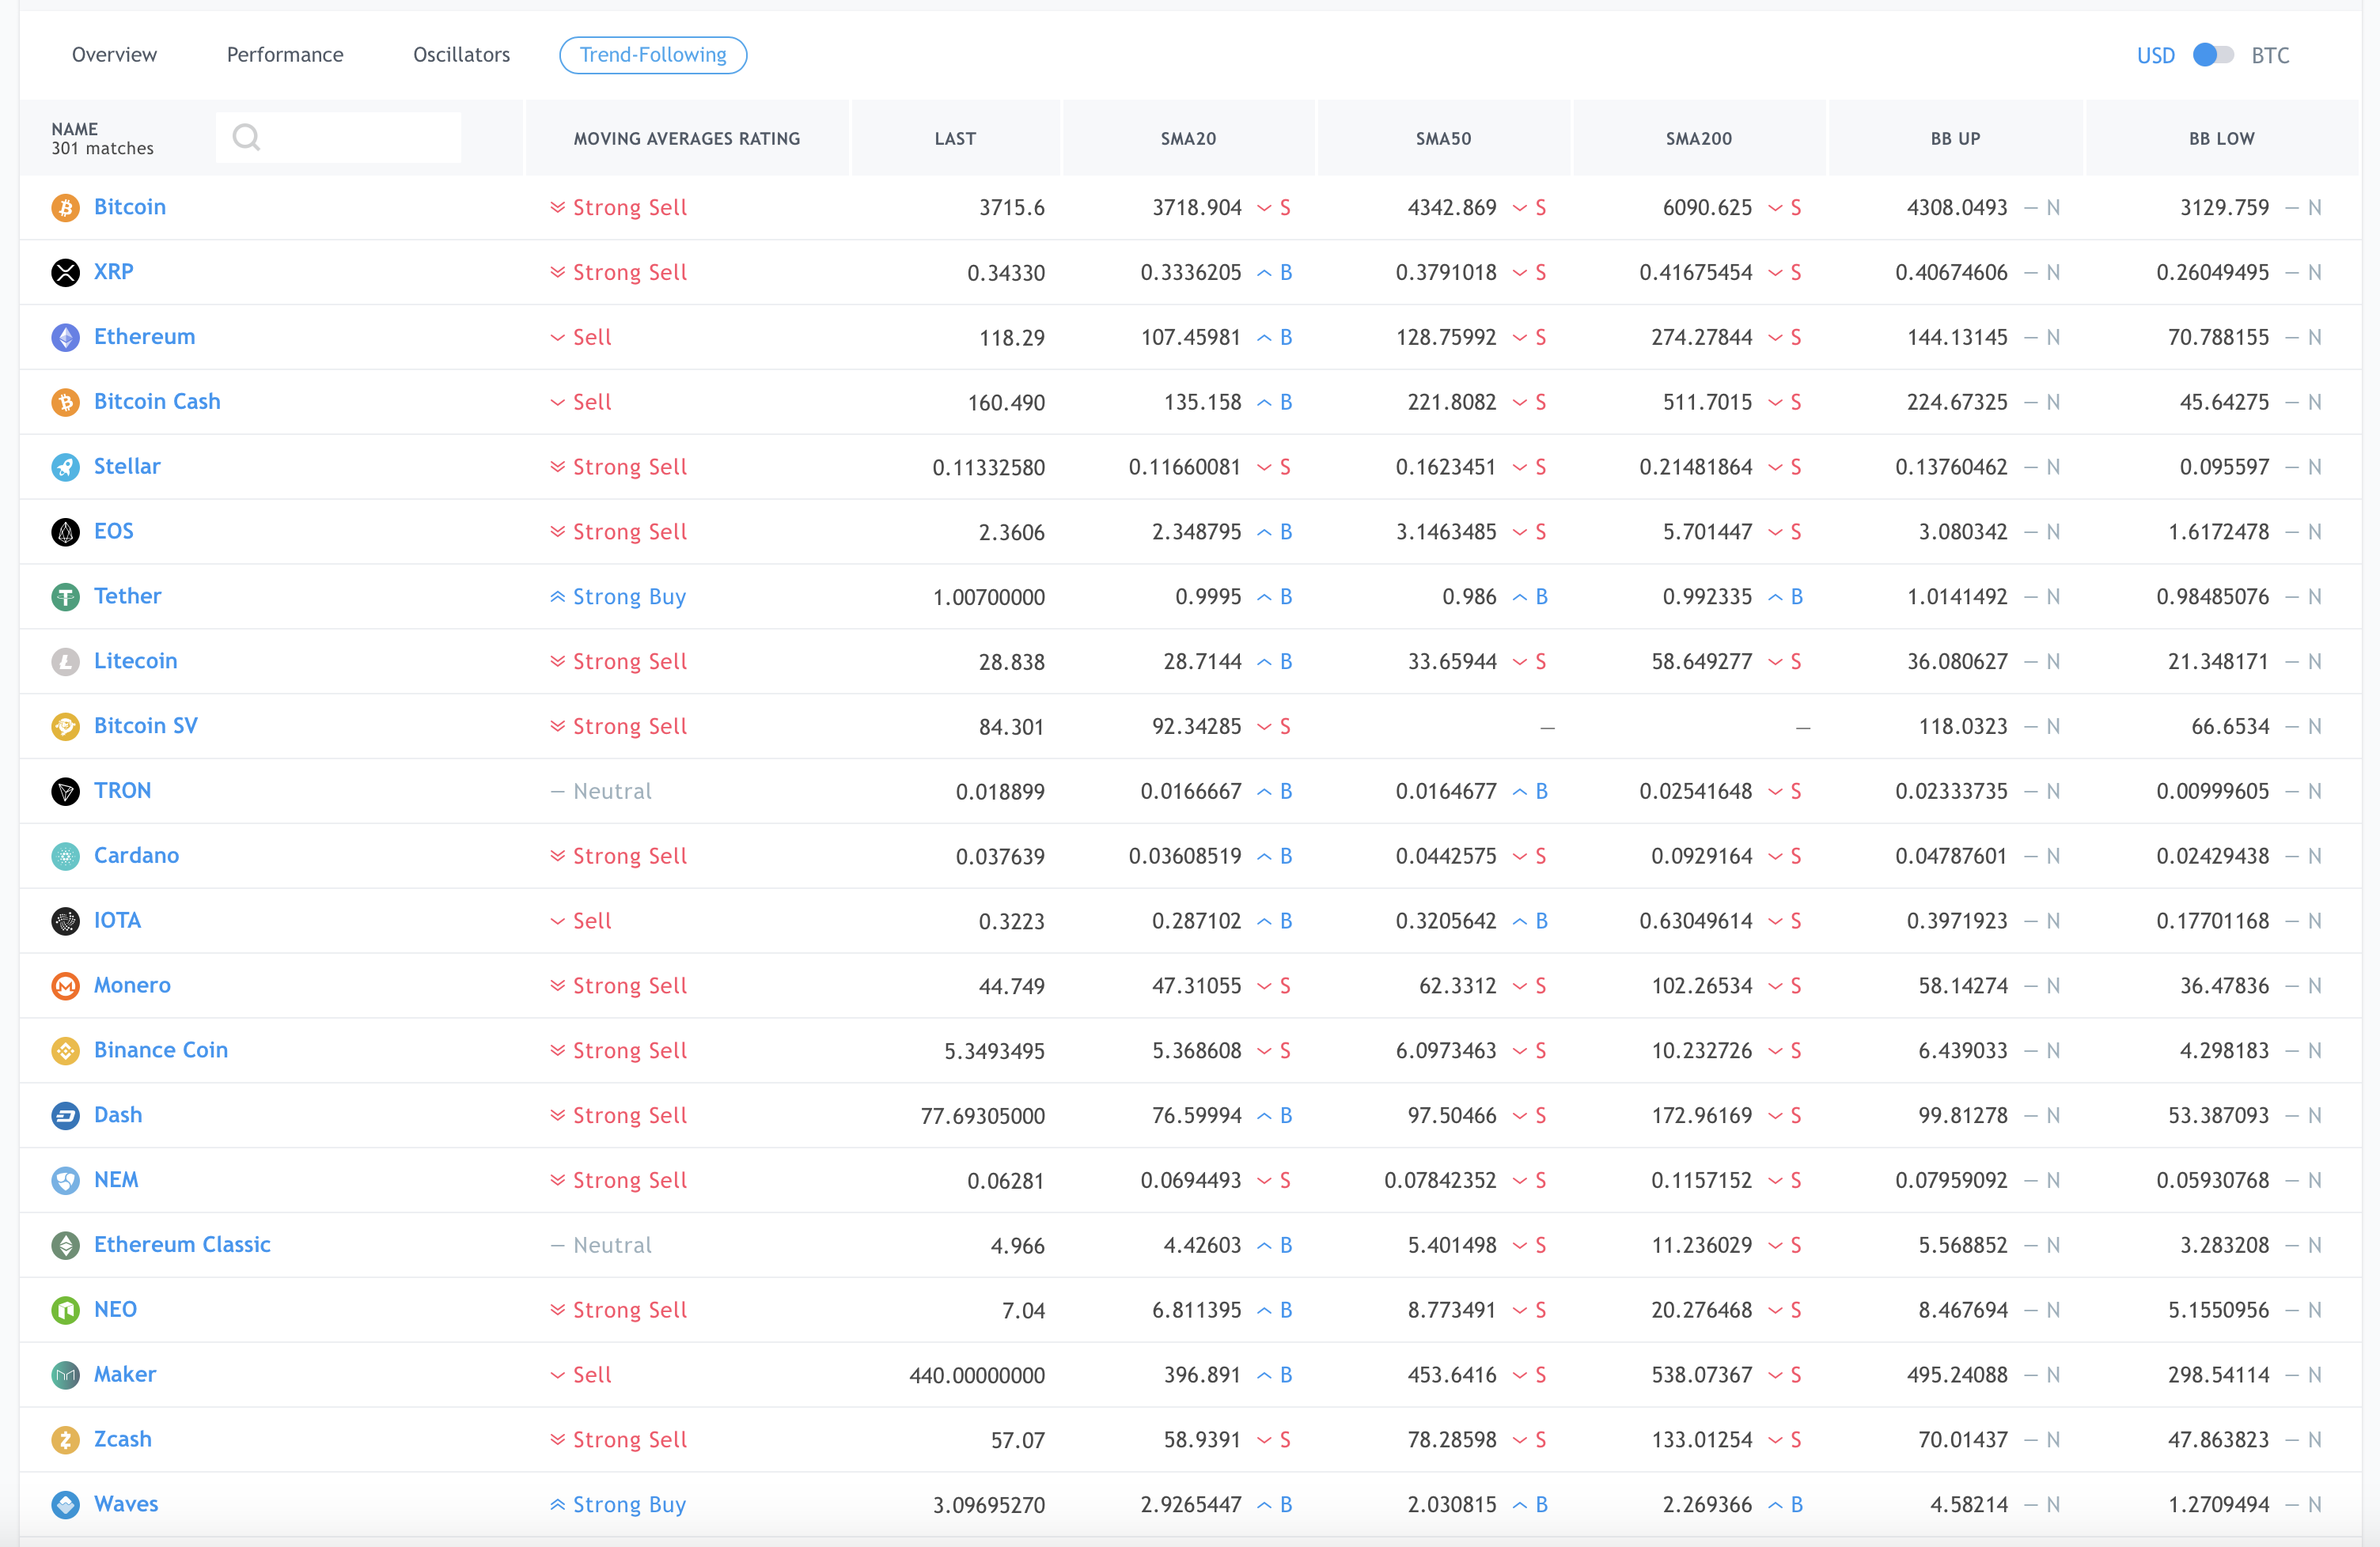The height and width of the screenshot is (1547, 2380).
Task: Sort by the BB LOW column header
Action: click(2221, 139)
